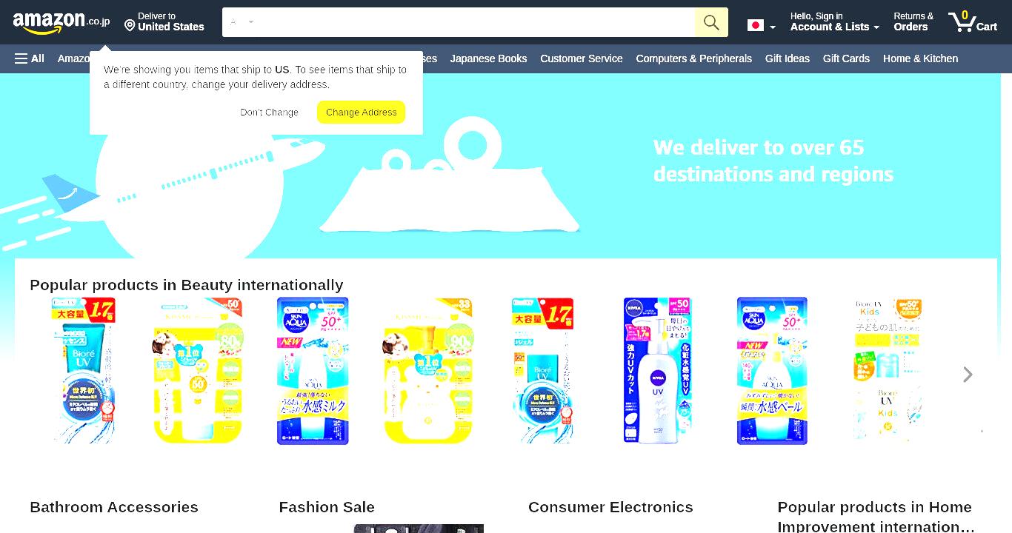
Task: Click the Japan flag language icon
Action: tap(756, 25)
